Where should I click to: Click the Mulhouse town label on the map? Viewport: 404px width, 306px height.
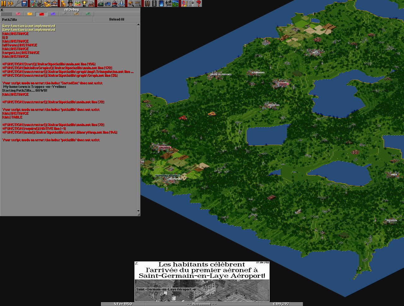click(x=392, y=221)
